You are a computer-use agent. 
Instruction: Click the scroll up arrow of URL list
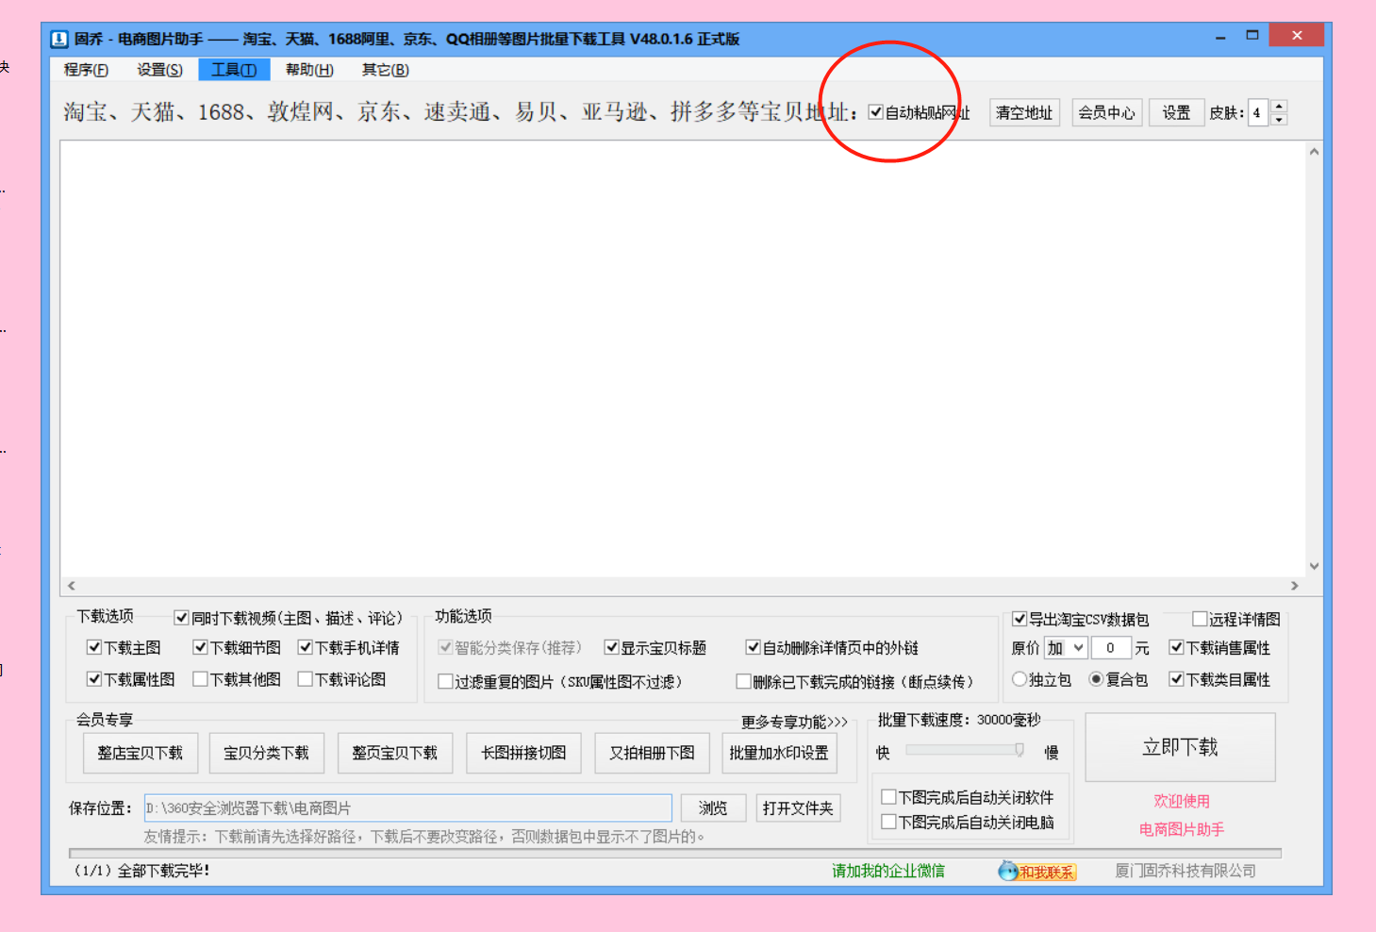1314,152
